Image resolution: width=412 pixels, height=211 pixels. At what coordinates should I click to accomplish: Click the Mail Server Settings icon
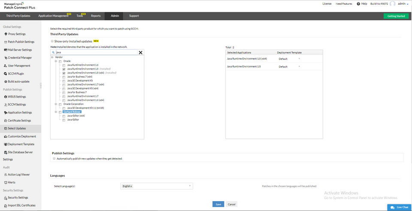click(6, 50)
